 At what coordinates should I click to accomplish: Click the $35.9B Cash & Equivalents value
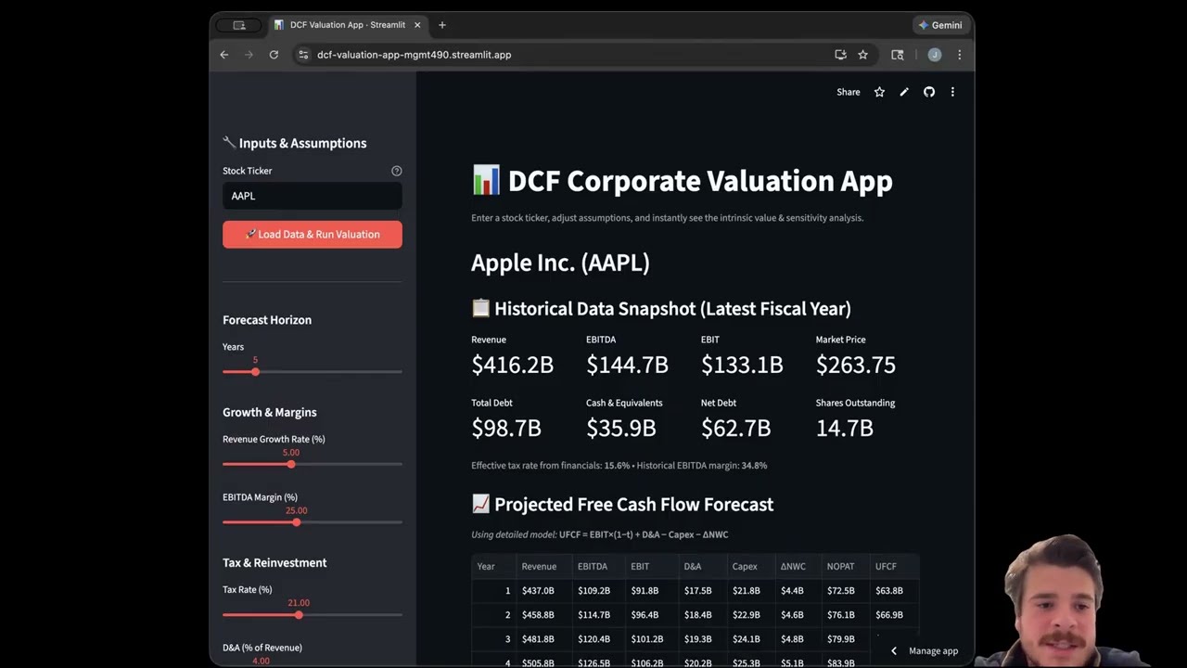coord(621,428)
